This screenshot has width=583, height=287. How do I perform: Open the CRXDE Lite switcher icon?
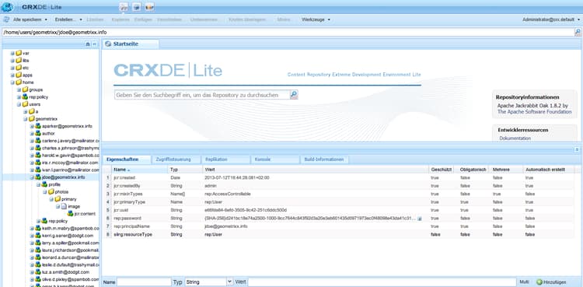click(124, 7)
